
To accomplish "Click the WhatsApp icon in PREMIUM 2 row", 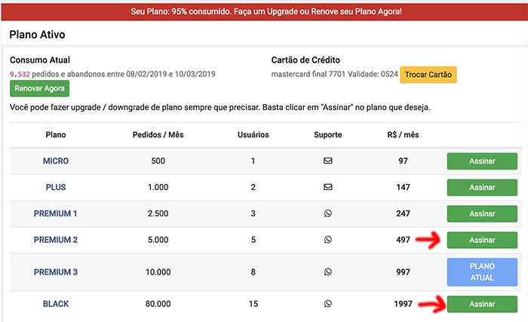I will pos(327,240).
